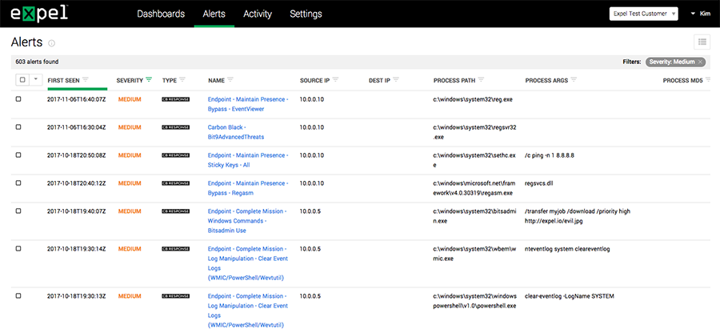Image resolution: width=720 pixels, height=333 pixels.
Task: Open the Expel Test Customer dropdown
Action: pos(643,14)
